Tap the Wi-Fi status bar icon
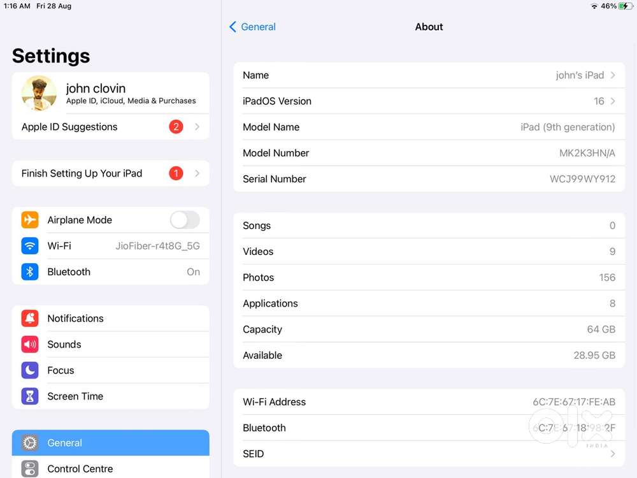 click(x=594, y=6)
